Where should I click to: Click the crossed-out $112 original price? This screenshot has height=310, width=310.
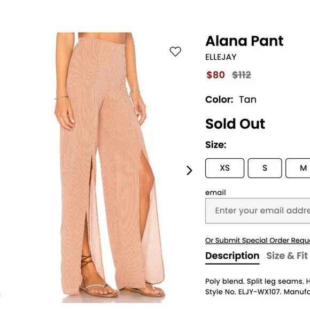(242, 75)
